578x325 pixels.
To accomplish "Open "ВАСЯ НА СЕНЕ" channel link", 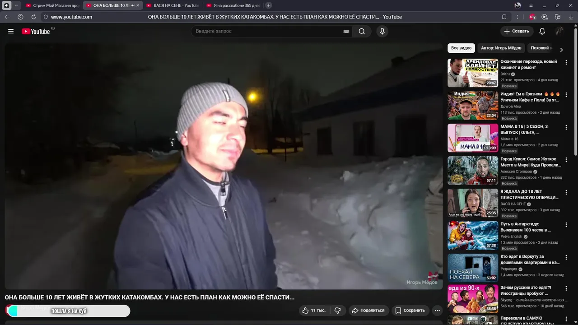I will point(513,204).
